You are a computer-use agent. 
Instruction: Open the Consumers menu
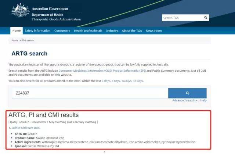coord(62,31)
